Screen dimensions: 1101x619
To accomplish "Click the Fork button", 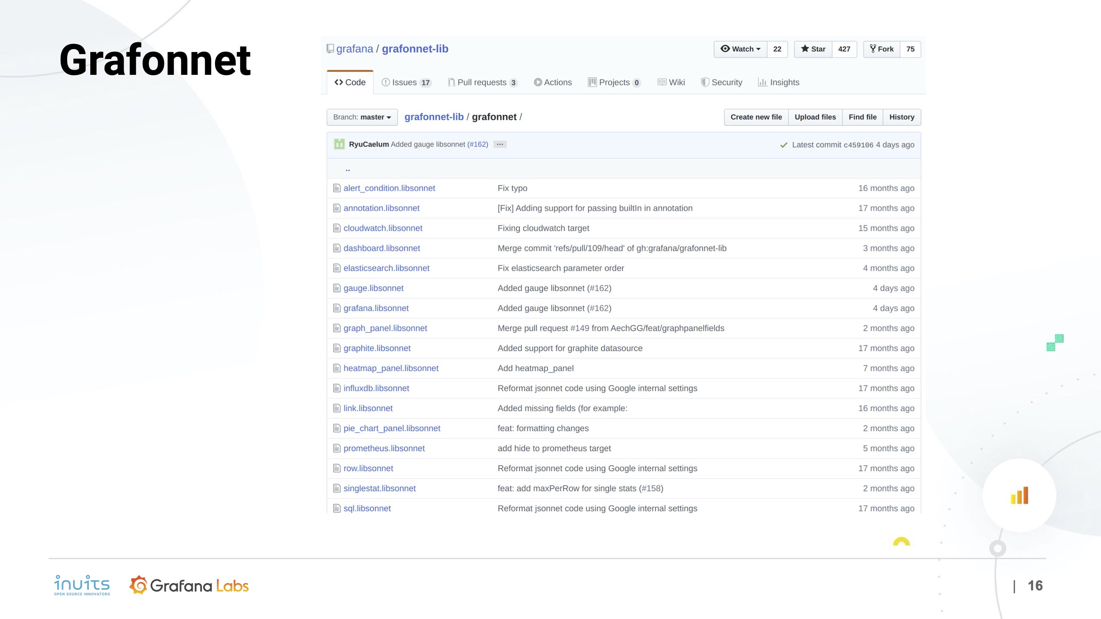I will pos(881,49).
